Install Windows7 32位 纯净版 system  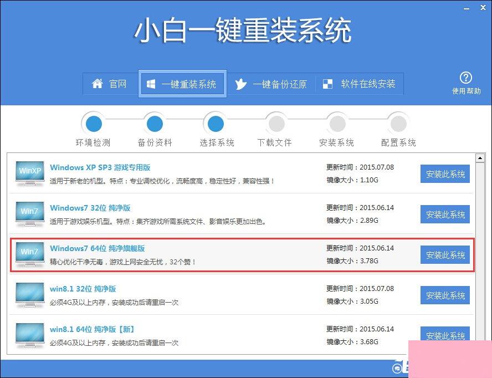[x=445, y=214]
